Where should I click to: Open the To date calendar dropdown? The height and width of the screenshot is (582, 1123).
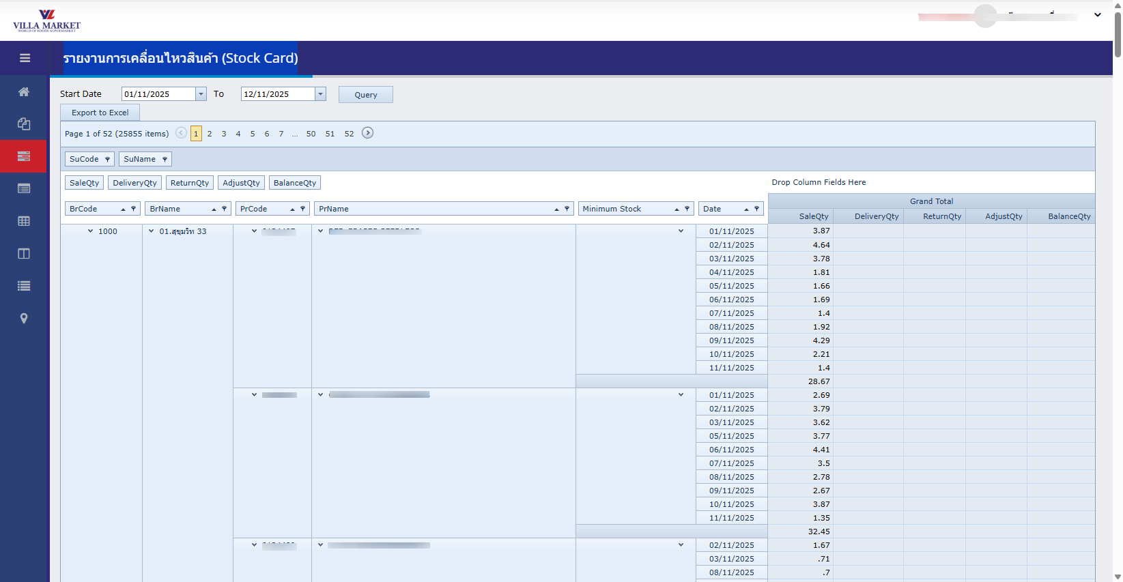click(320, 94)
